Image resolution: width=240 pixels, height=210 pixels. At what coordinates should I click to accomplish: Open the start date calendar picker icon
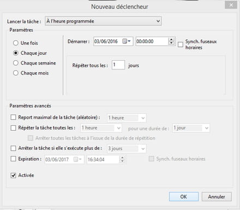tap(127, 42)
